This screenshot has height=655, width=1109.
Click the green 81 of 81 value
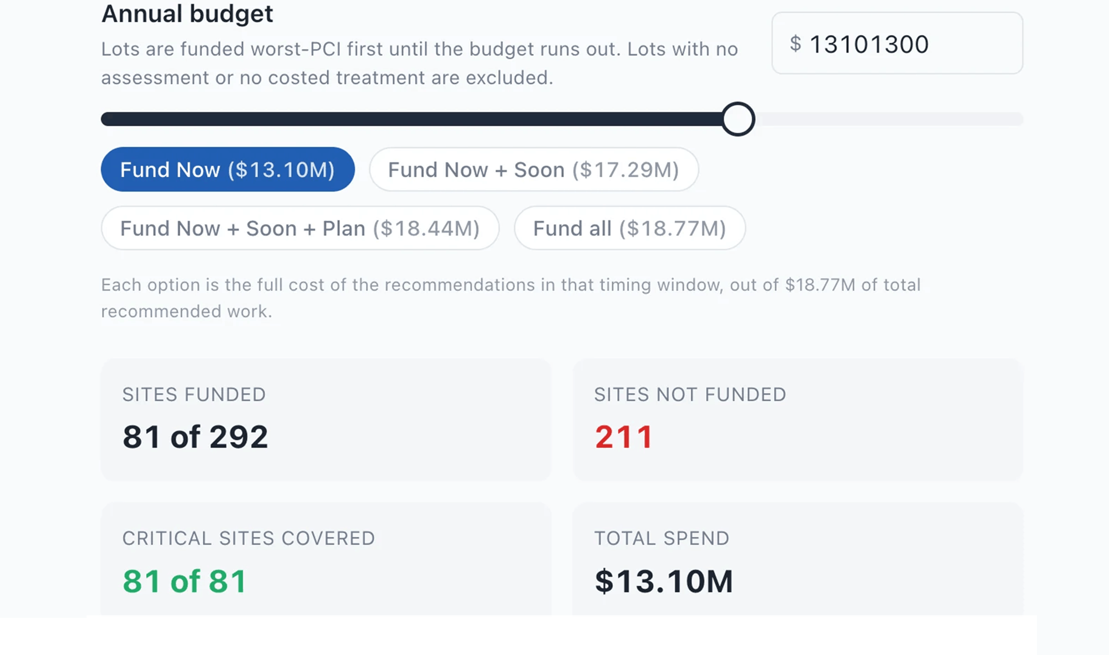(185, 581)
